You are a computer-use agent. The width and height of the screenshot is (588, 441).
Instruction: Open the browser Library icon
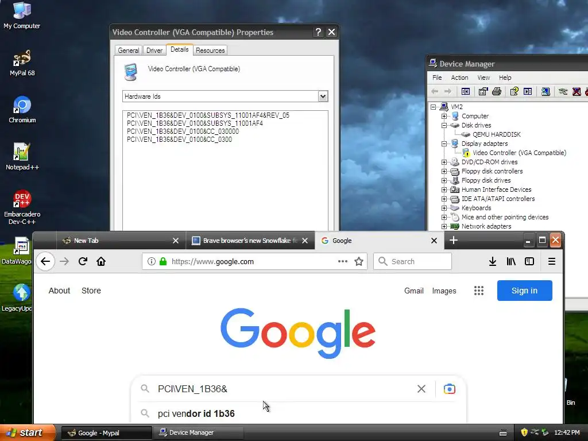click(x=511, y=261)
